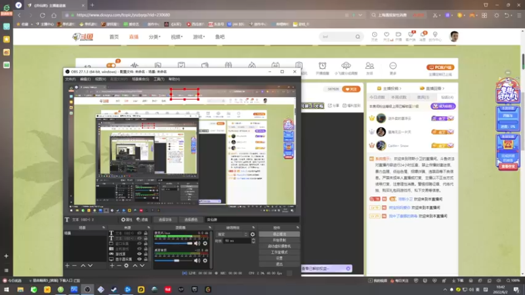The height and width of the screenshot is (295, 525).
Task: Open the more (…) icon in streamer toolbar
Action: pyautogui.click(x=392, y=66)
